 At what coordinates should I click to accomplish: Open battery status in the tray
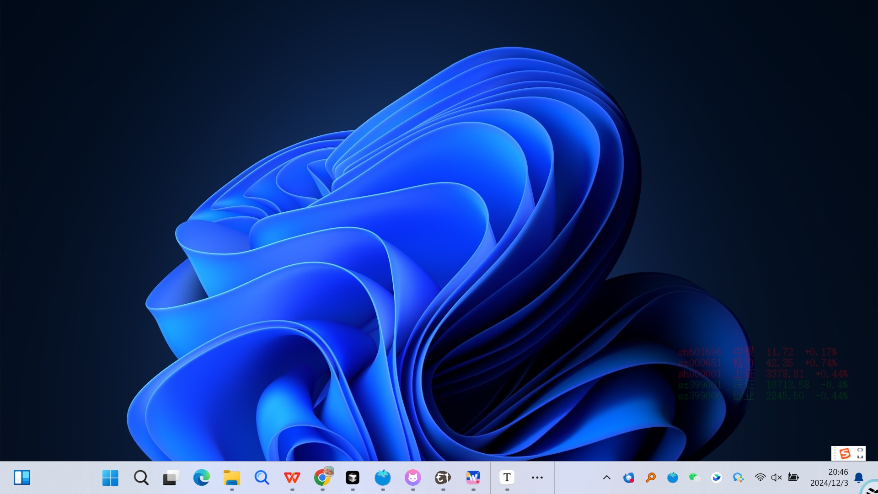click(x=793, y=478)
